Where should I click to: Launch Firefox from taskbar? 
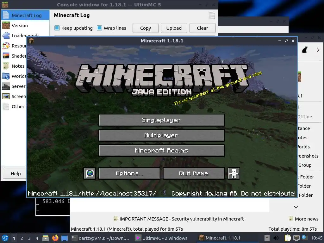(x=55, y=238)
